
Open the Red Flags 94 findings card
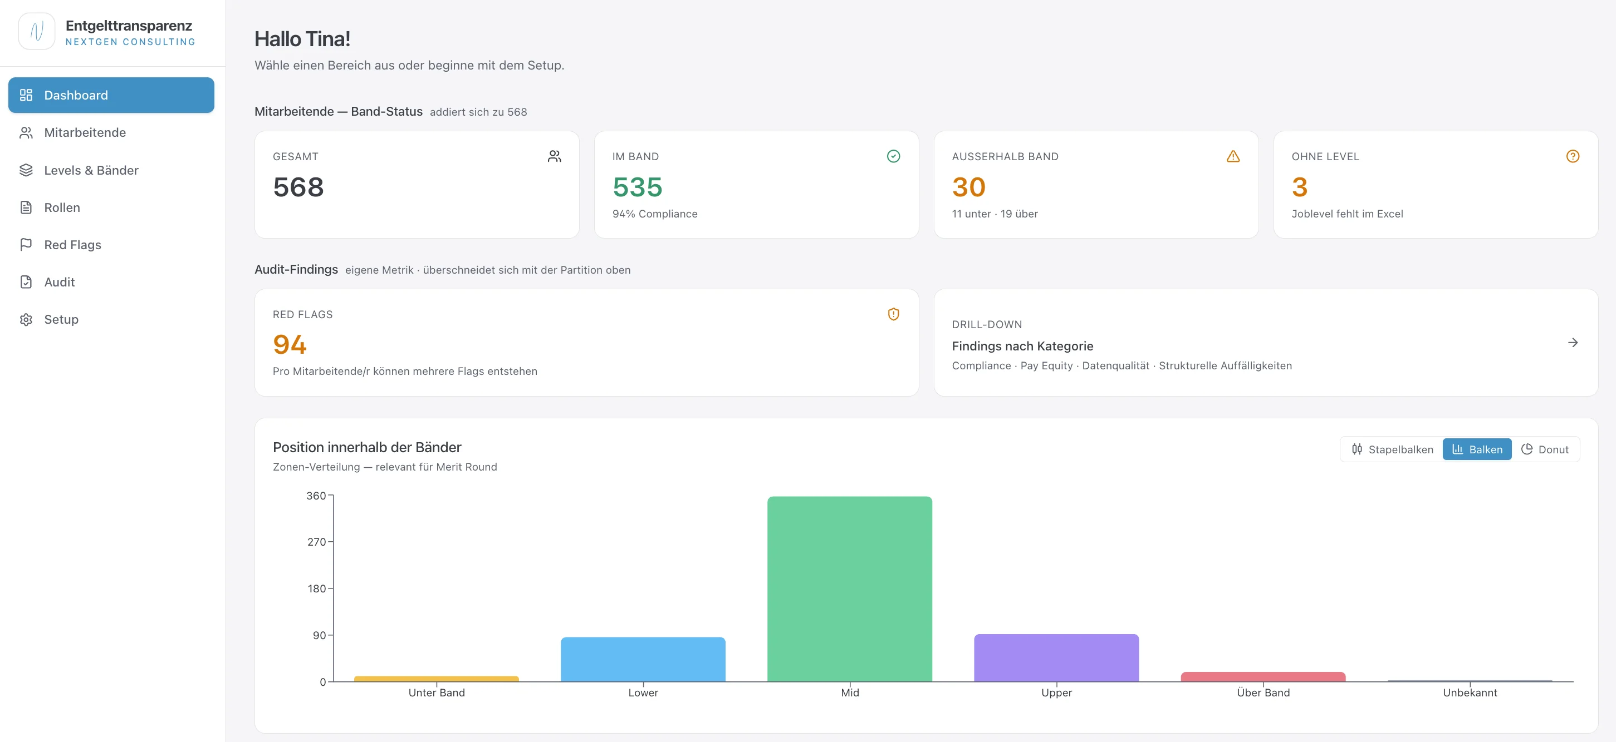[586, 342]
